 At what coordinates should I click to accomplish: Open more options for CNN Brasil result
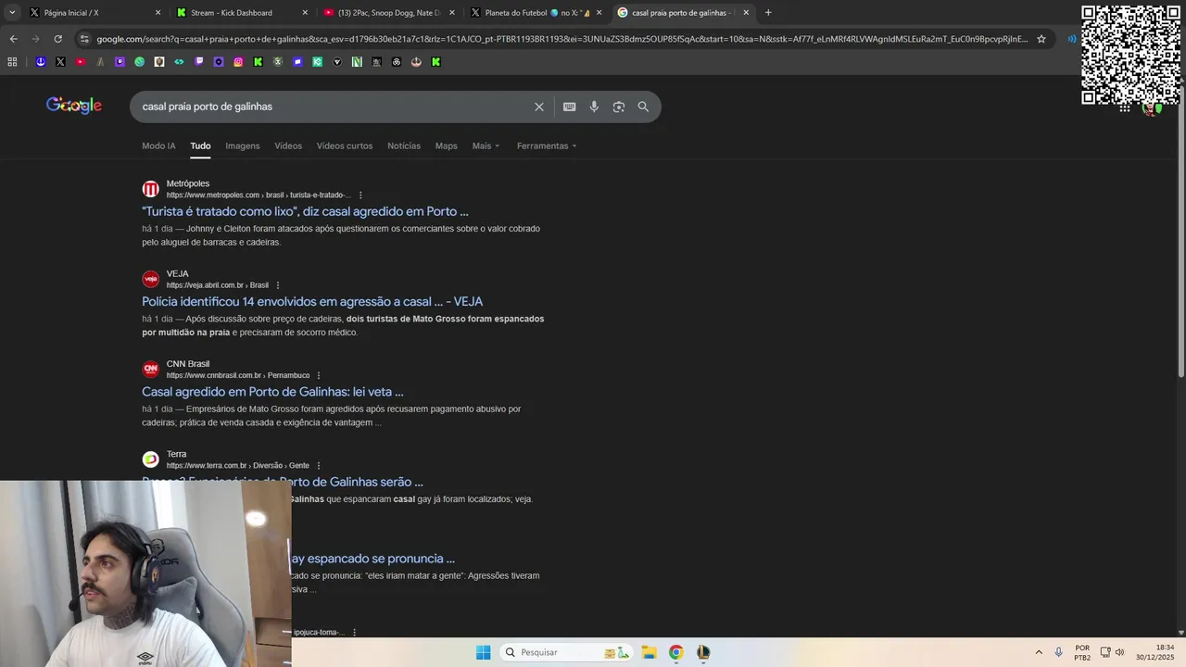click(x=319, y=375)
